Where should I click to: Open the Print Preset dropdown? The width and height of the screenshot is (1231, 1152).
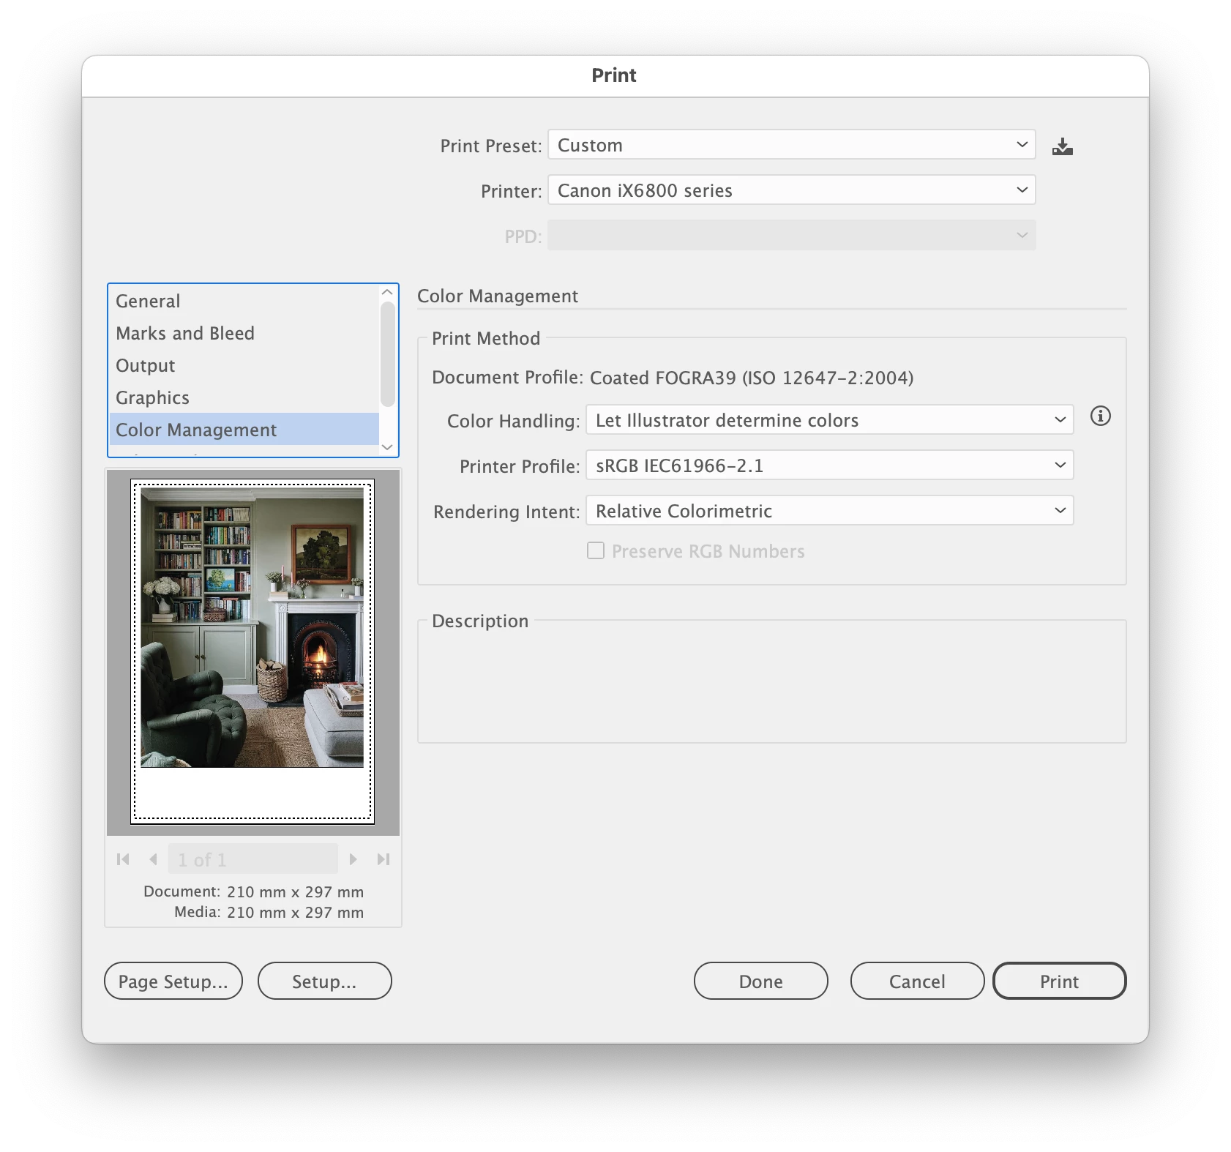point(792,145)
